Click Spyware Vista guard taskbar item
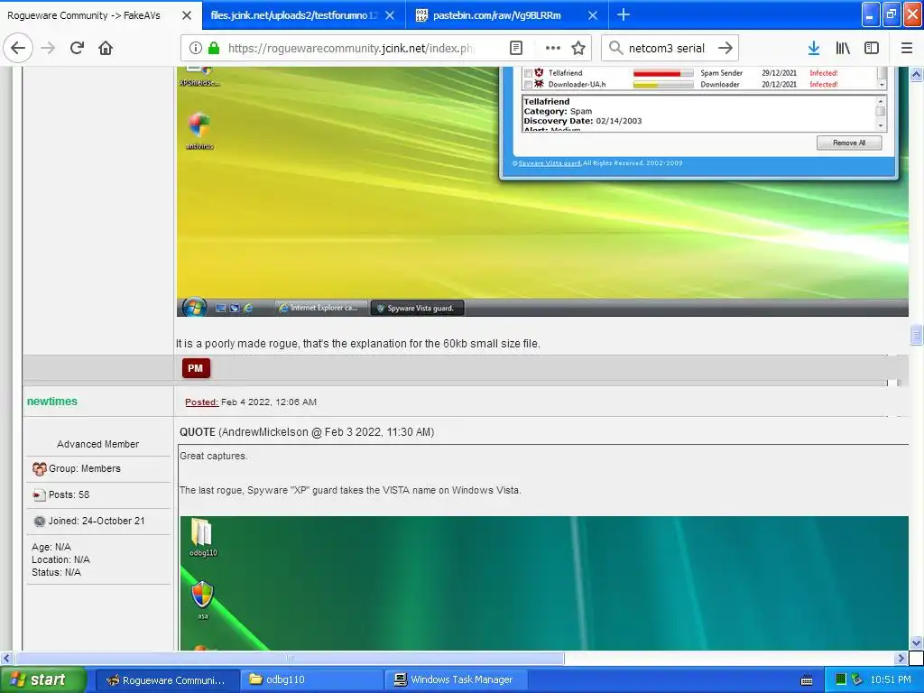This screenshot has width=924, height=693. click(x=417, y=308)
